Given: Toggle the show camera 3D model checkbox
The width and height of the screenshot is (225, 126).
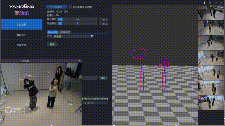Looking at the screenshot, I should click(70, 7).
